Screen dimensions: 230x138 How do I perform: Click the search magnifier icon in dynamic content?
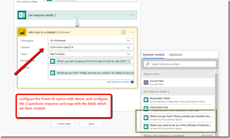[x=148, y=64]
